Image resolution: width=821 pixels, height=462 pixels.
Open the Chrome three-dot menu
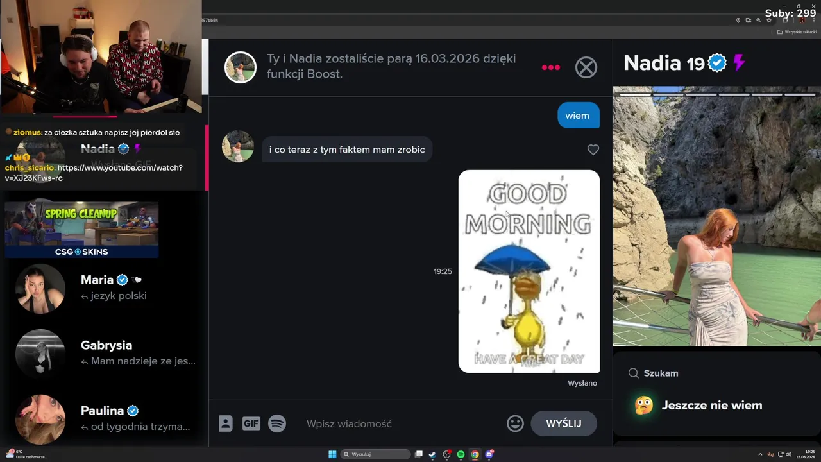[x=814, y=21]
